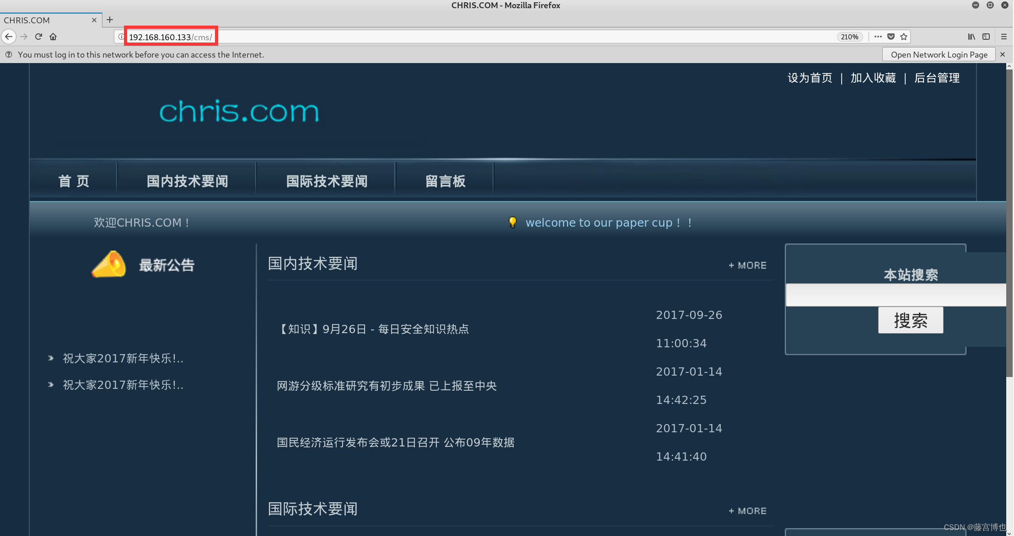Click the 本站搜索 text input field
The width and height of the screenshot is (1014, 536).
tap(895, 295)
